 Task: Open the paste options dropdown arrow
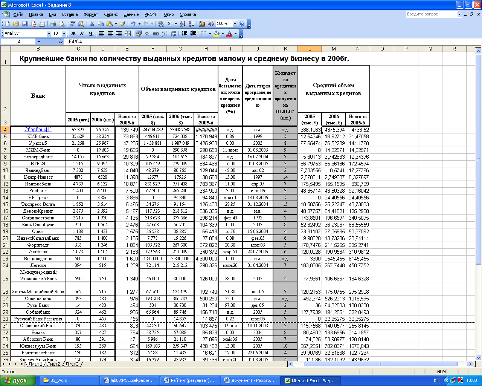(x=116, y=24)
